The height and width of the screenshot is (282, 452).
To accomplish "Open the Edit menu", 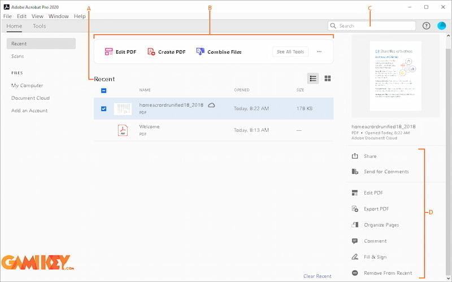I will click(21, 16).
